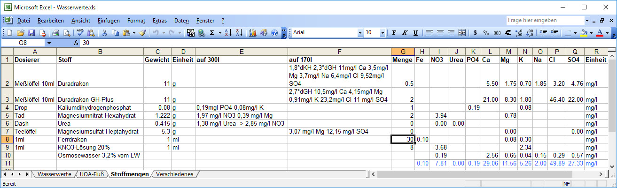Switch to the Verschiedenes sheet tab
The image size is (617, 188).
pyautogui.click(x=174, y=174)
